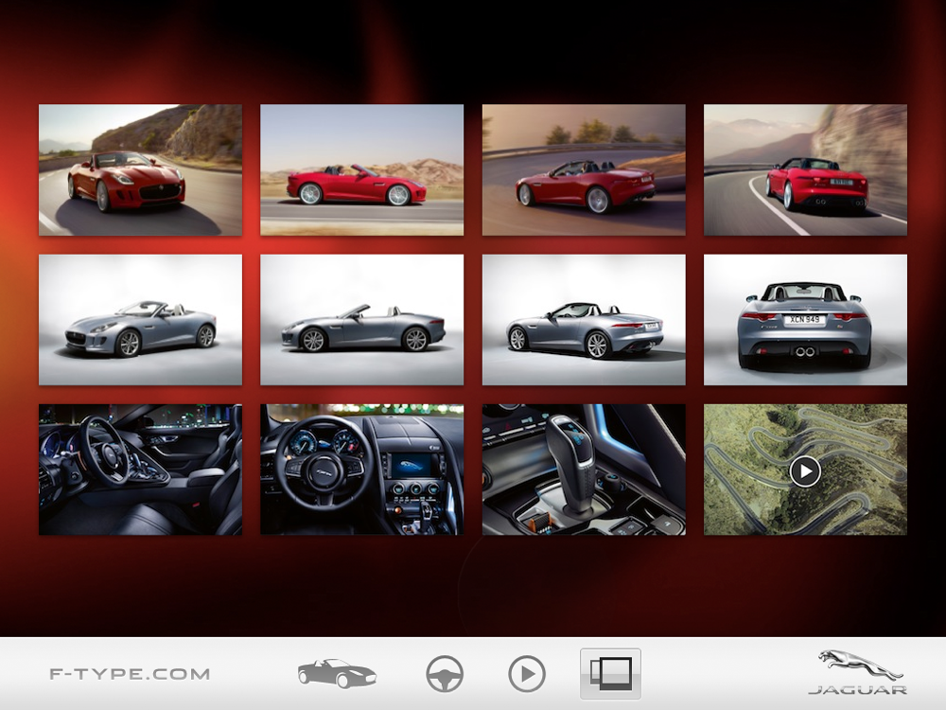The height and width of the screenshot is (710, 946).
Task: Play the winding road video
Action: tap(805, 470)
